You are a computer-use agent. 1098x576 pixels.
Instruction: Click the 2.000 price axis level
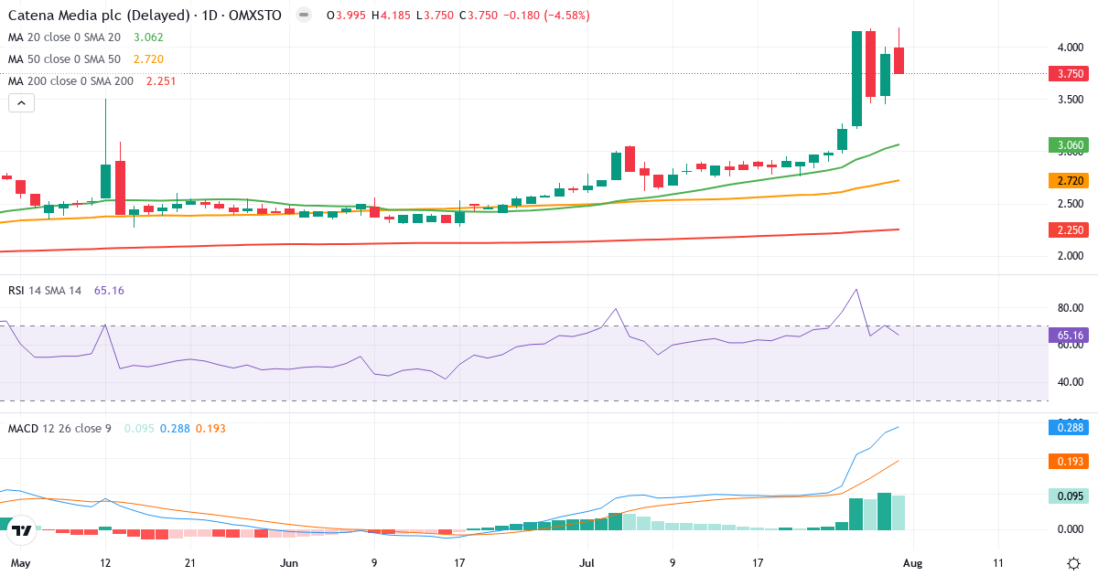[1071, 256]
